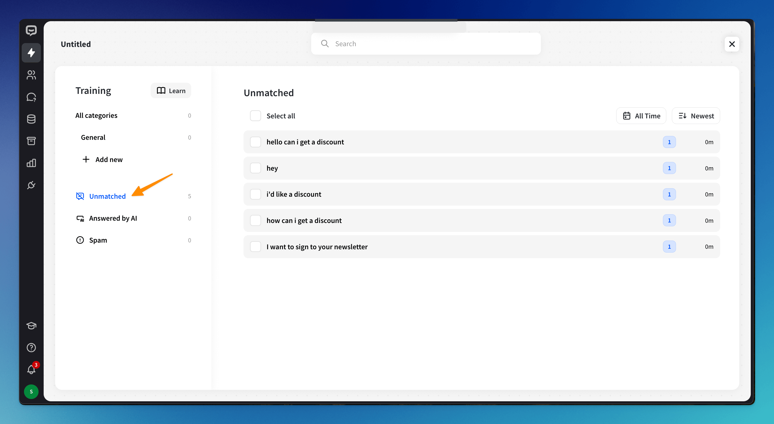The width and height of the screenshot is (774, 424).
Task: Check the Select all checkbox
Action: click(255, 116)
